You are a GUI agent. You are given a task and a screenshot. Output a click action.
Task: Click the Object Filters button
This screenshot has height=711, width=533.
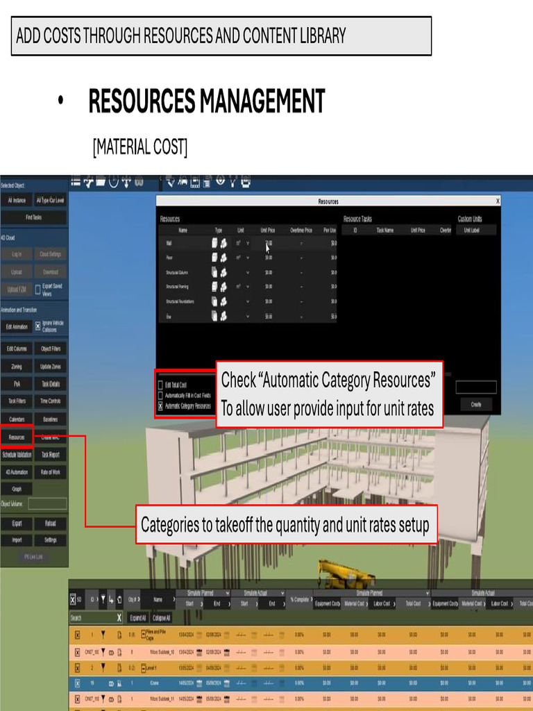51,349
